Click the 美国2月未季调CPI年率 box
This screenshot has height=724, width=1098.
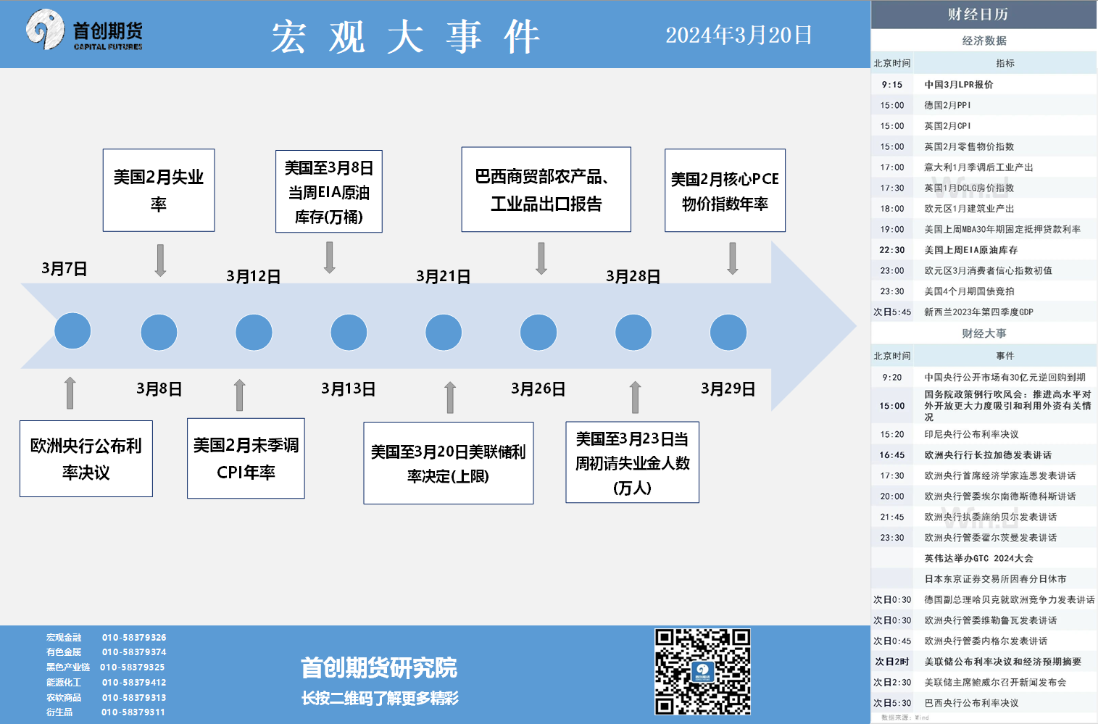(246, 458)
